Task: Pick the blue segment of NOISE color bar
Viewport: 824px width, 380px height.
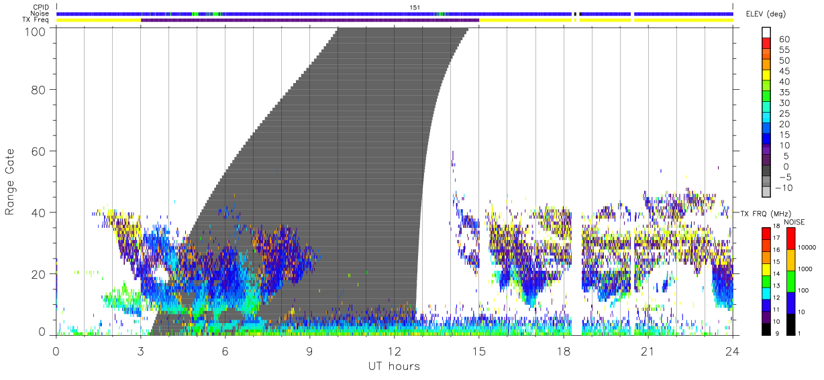Action: 791,302
